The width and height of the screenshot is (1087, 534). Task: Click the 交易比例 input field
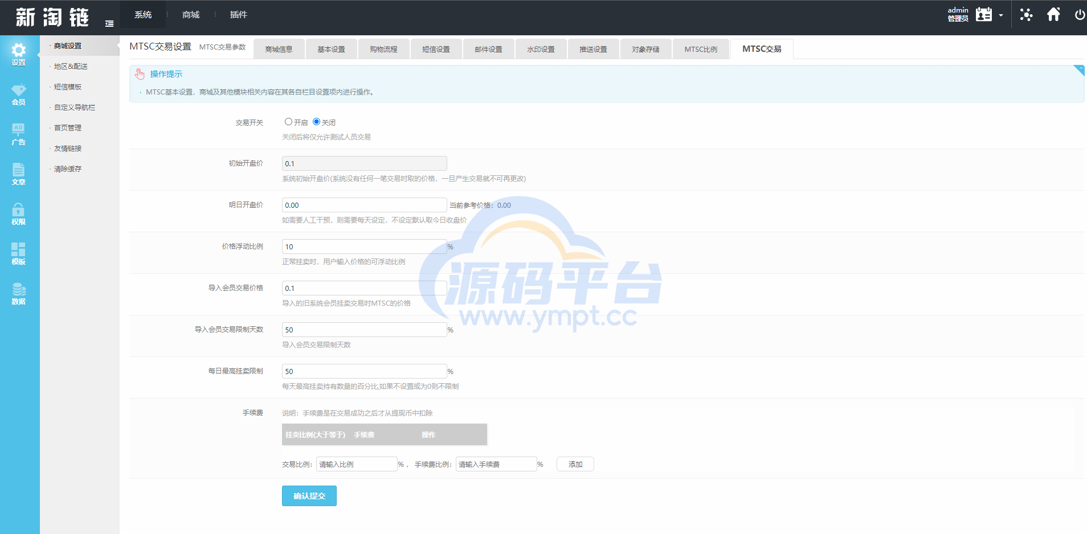(x=357, y=464)
